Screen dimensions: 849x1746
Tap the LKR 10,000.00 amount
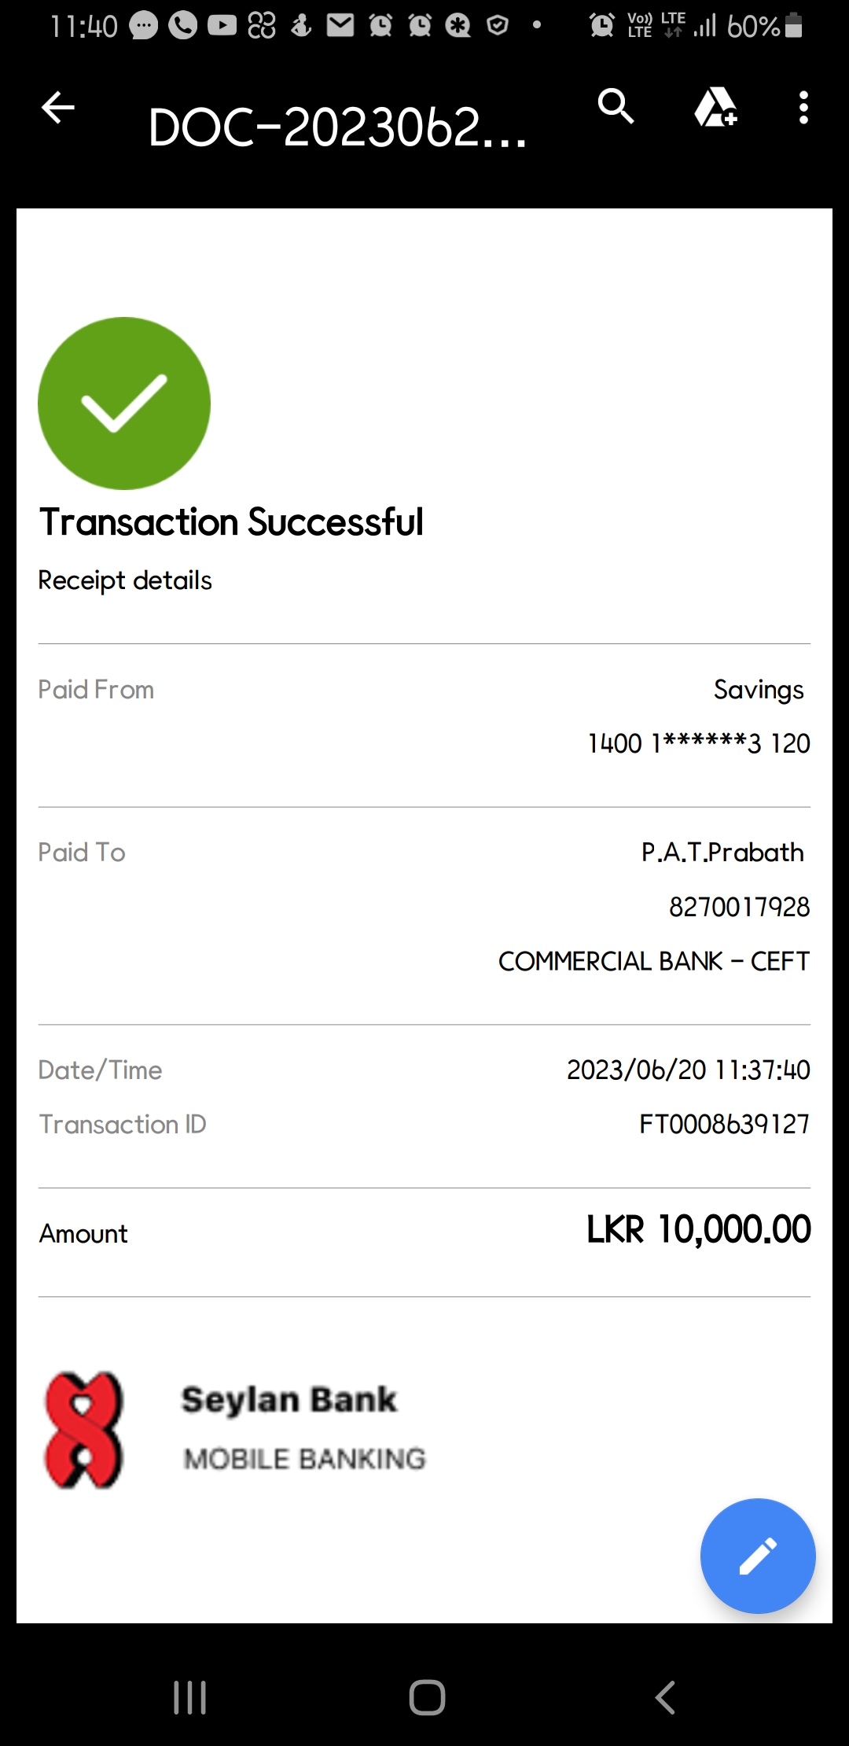click(x=698, y=1230)
